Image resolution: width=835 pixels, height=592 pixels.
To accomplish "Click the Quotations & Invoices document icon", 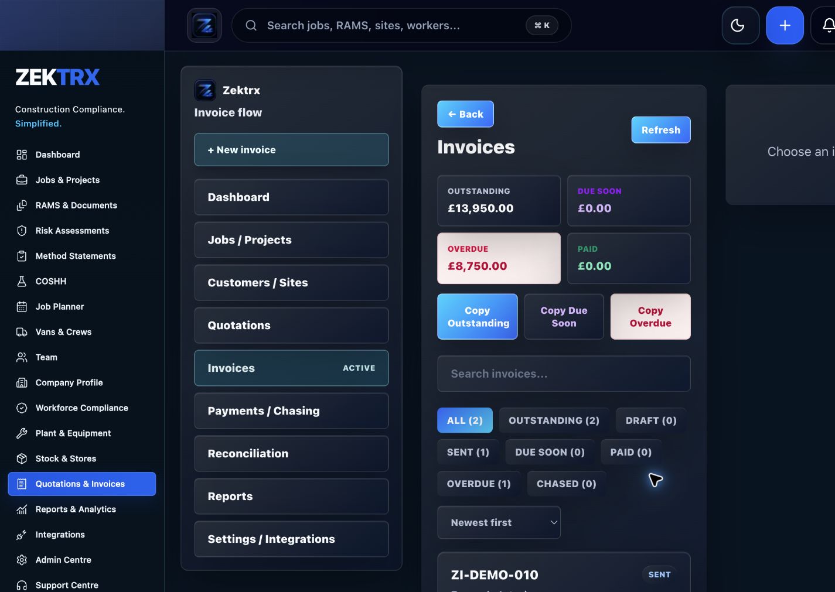I will click(22, 484).
